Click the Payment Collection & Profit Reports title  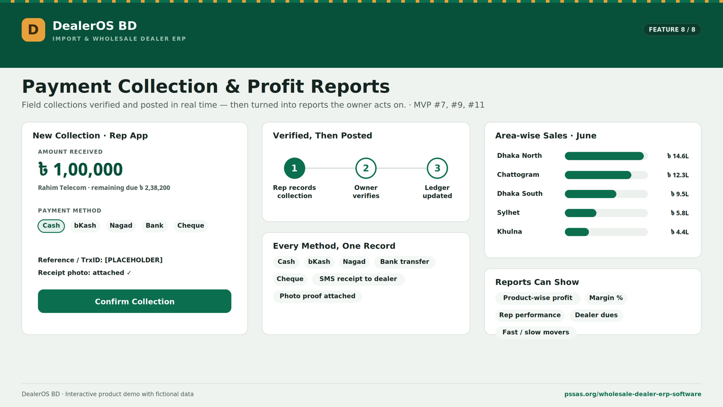coord(206,86)
